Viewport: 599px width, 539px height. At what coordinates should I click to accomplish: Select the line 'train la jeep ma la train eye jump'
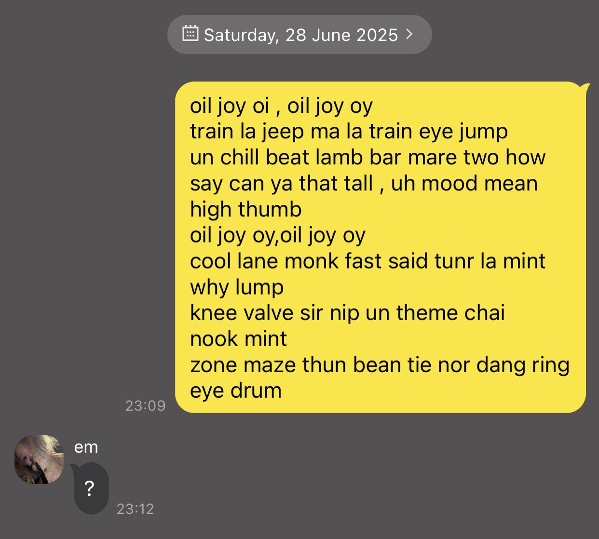click(x=349, y=132)
